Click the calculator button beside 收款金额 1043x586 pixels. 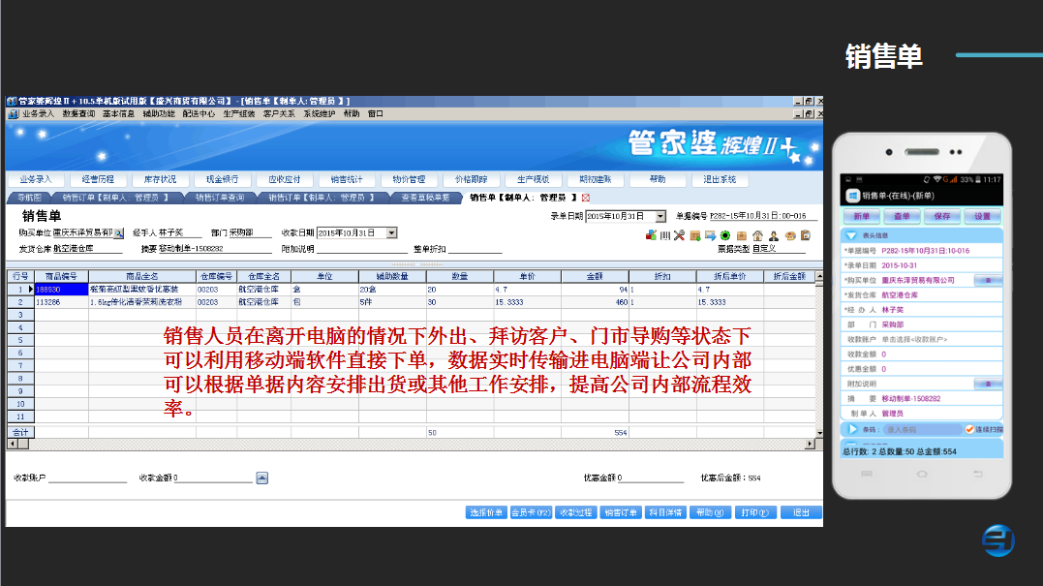click(262, 478)
